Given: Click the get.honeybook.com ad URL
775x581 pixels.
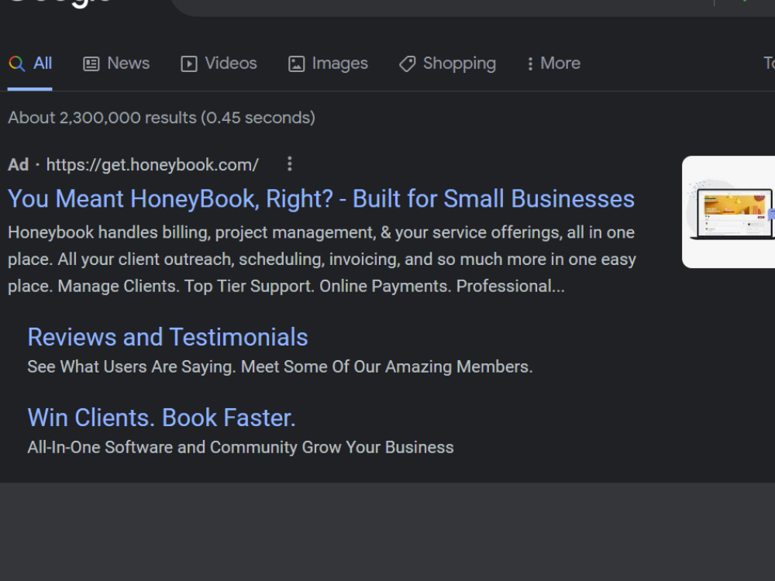Looking at the screenshot, I should tap(152, 164).
